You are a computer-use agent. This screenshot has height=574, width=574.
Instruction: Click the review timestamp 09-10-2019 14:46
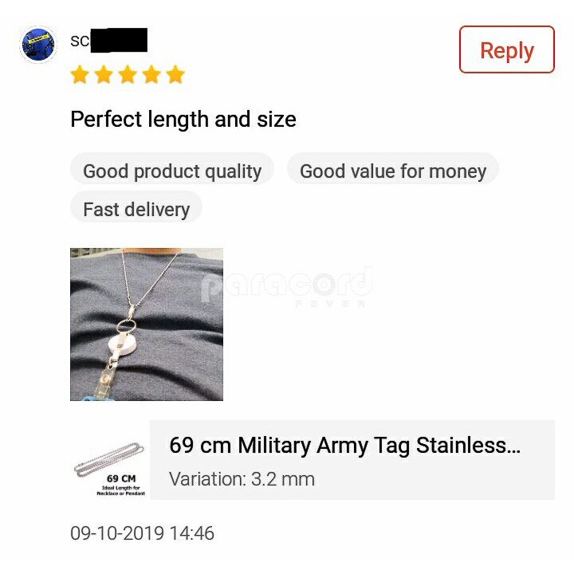pos(142,533)
